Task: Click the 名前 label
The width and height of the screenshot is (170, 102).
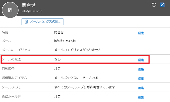Action: tap(5, 32)
